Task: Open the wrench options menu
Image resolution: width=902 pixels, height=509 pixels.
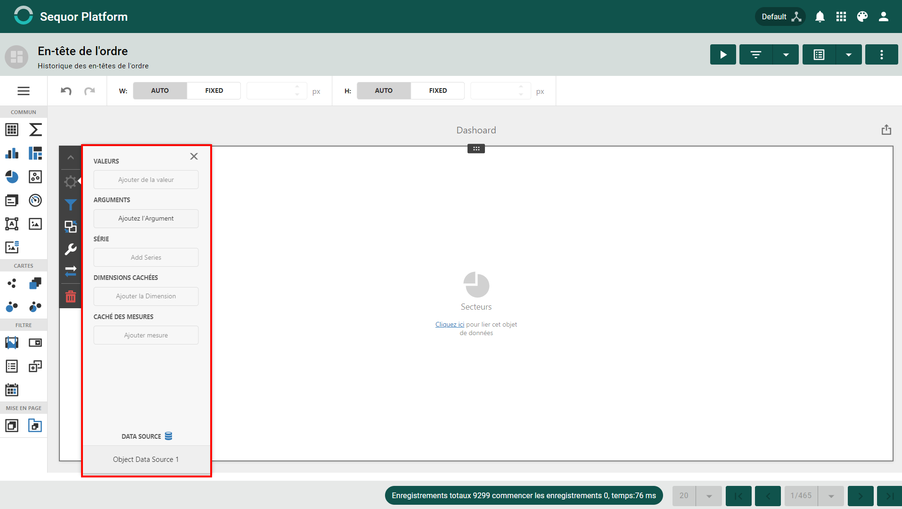Action: pos(71,249)
